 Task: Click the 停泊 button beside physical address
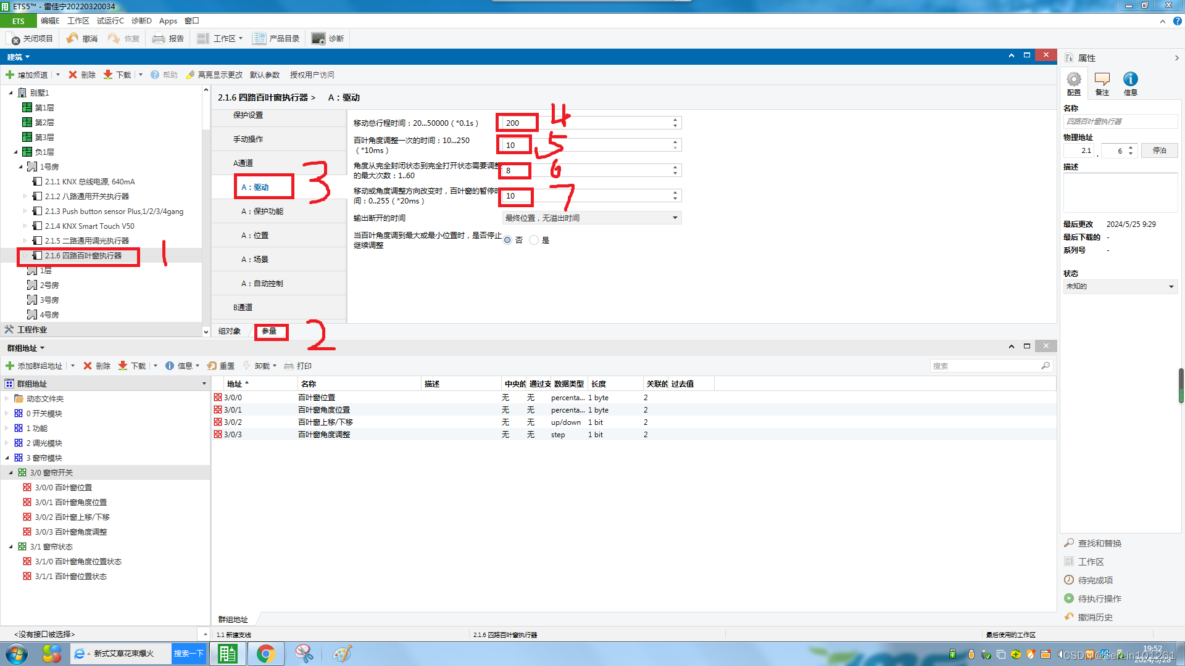(x=1159, y=150)
